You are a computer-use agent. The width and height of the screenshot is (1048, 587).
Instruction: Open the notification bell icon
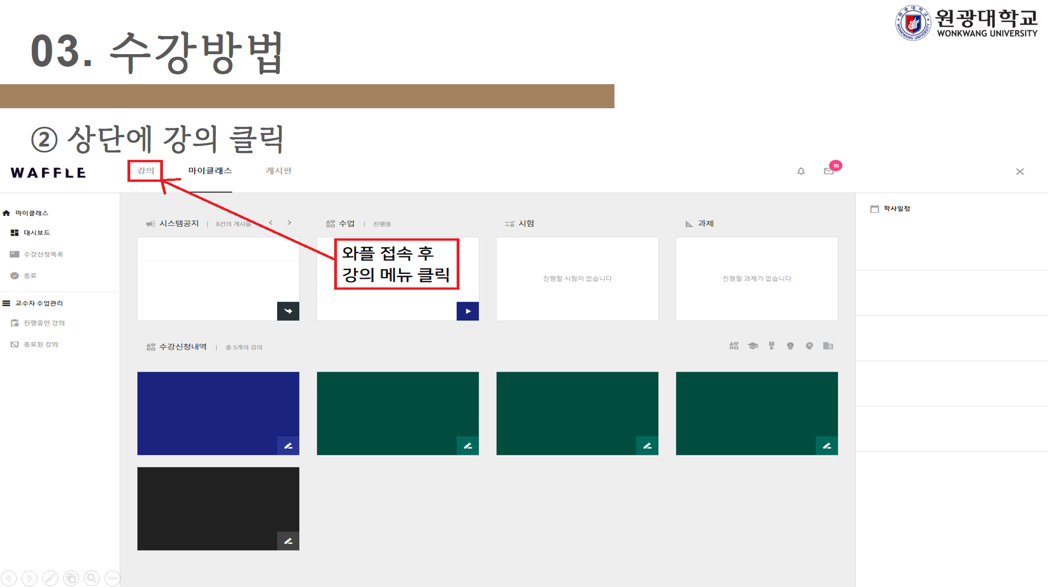pyautogui.click(x=801, y=171)
